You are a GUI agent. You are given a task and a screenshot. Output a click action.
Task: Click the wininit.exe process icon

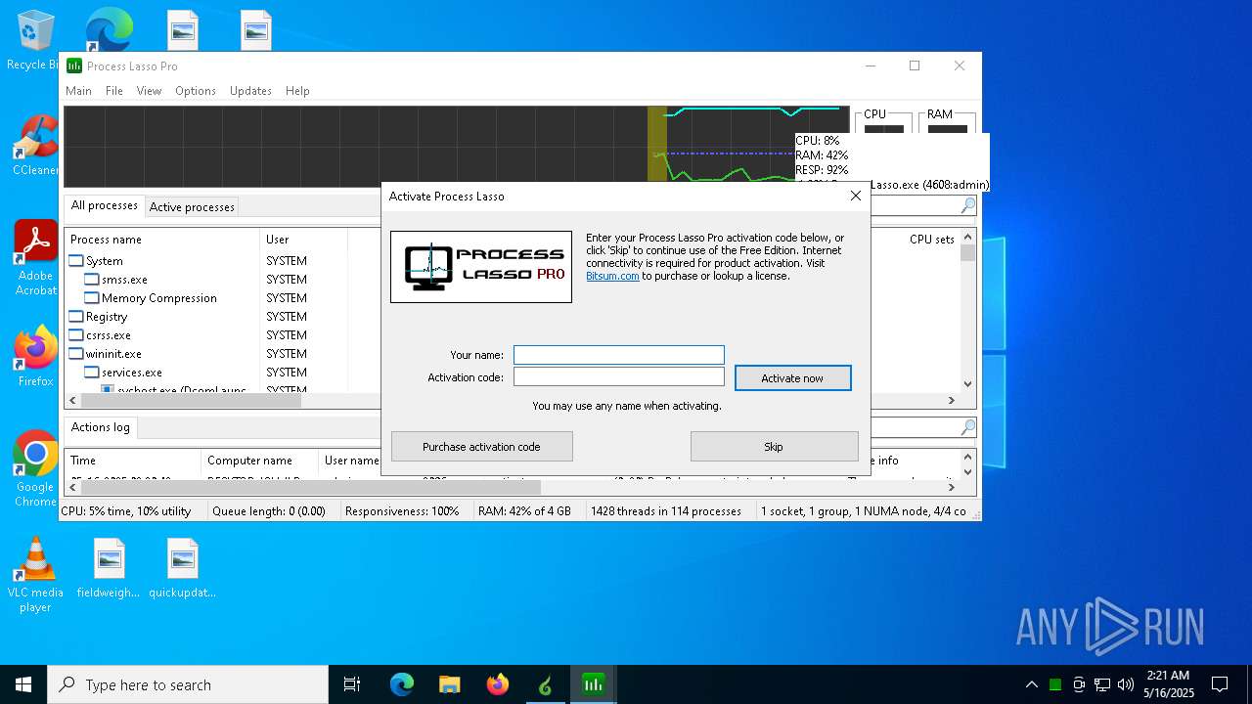pos(76,354)
